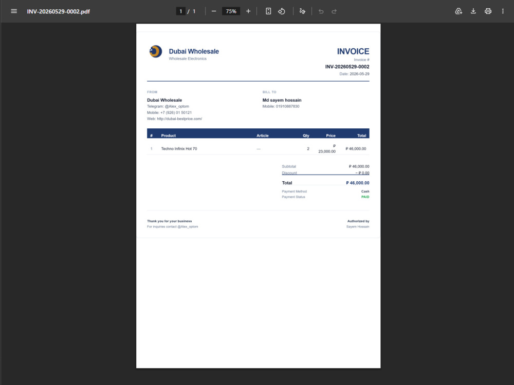Click For inquiries contact @Alex_optom text
514x385 pixels.
point(172,226)
